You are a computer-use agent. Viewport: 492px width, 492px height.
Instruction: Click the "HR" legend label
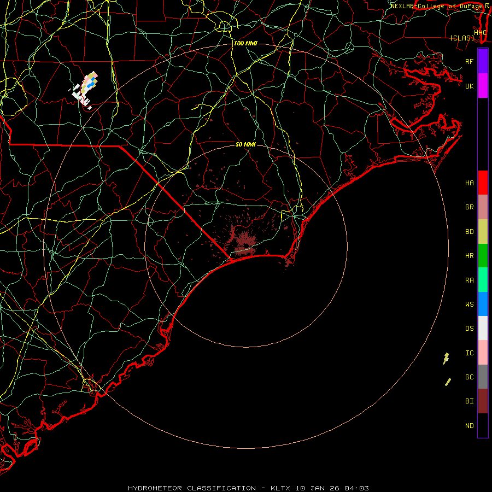pyautogui.click(x=469, y=256)
